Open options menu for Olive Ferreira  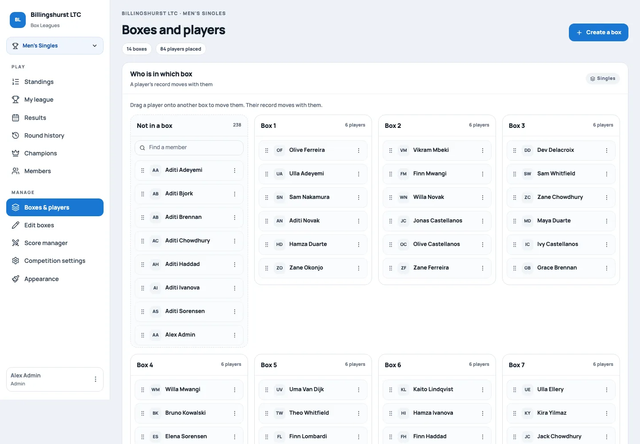(x=359, y=151)
